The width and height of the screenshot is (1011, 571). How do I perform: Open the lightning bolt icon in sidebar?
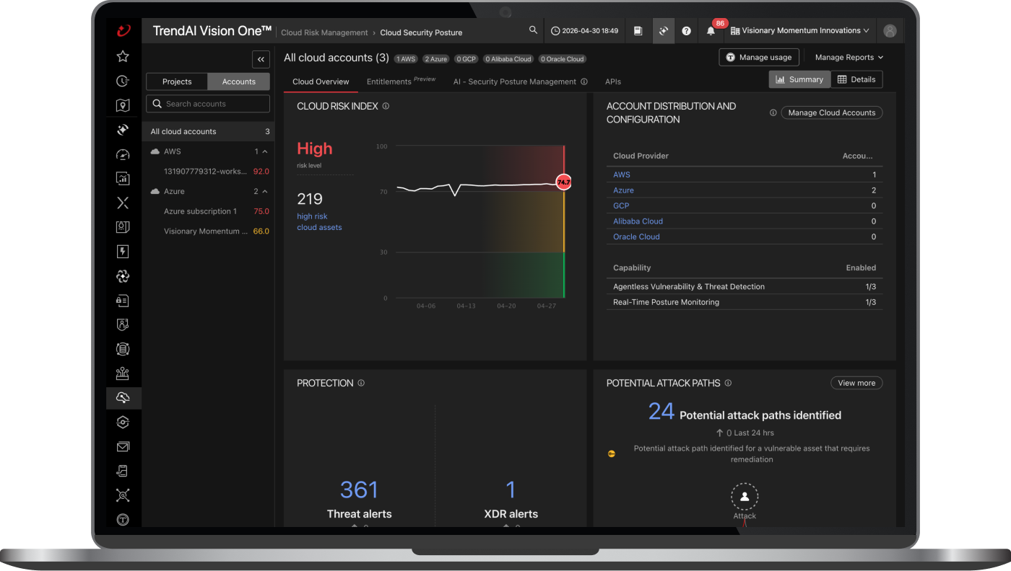click(x=123, y=252)
